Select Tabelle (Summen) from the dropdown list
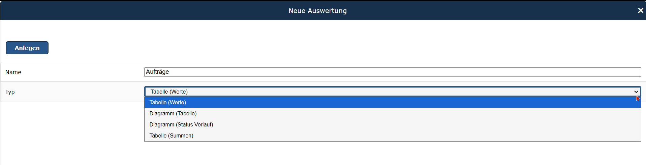Image resolution: width=646 pixels, height=165 pixels. (393, 135)
